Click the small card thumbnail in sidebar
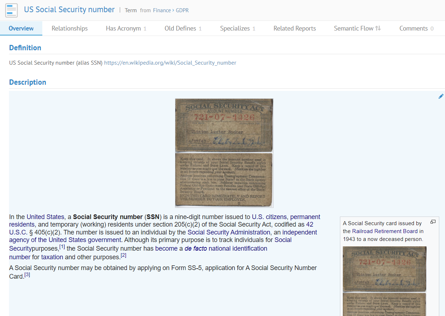445x316 pixels. pos(384,269)
